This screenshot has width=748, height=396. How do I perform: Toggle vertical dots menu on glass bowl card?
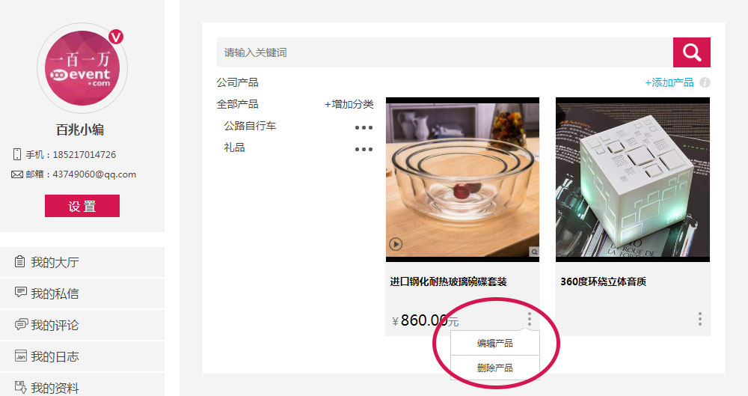click(x=529, y=319)
